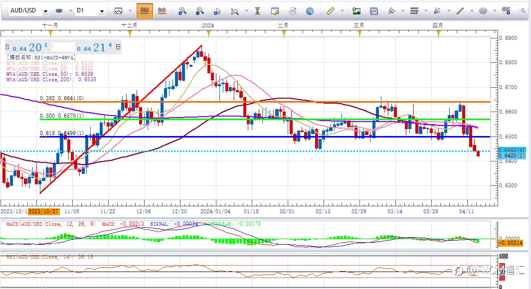This screenshot has height=289, width=531.
Task: Click the chart snapshot window icon
Action: point(374,11)
